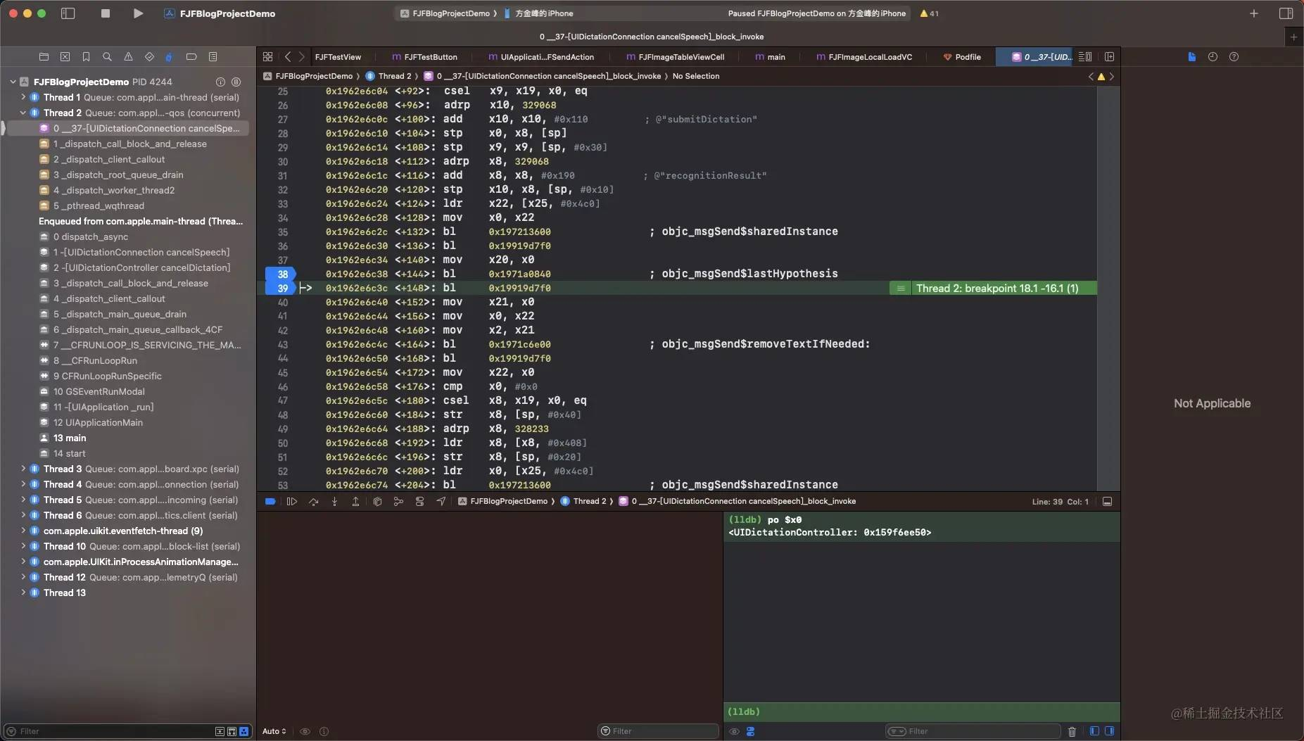Expand Thread 5 disclosure triangle
This screenshot has height=741, width=1304.
(23, 500)
